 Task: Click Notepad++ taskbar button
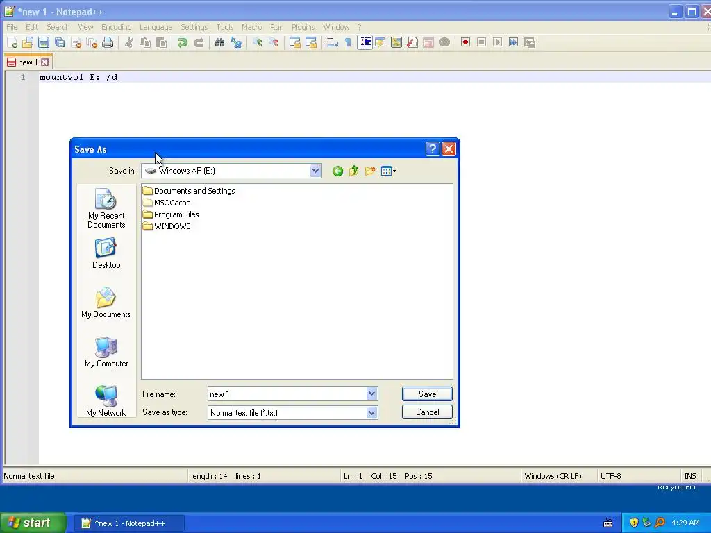pos(129,523)
